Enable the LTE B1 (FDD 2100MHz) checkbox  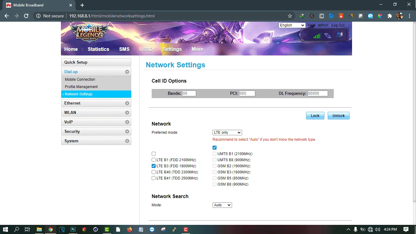[x=154, y=160]
